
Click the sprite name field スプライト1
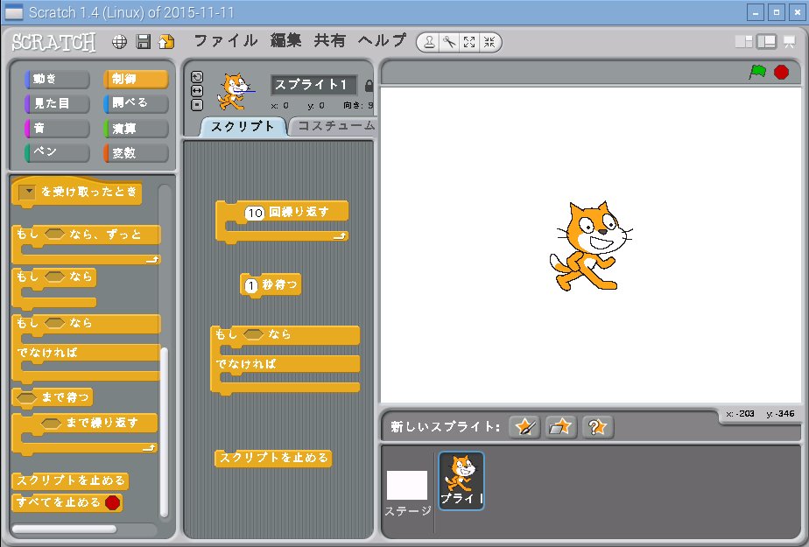point(313,85)
